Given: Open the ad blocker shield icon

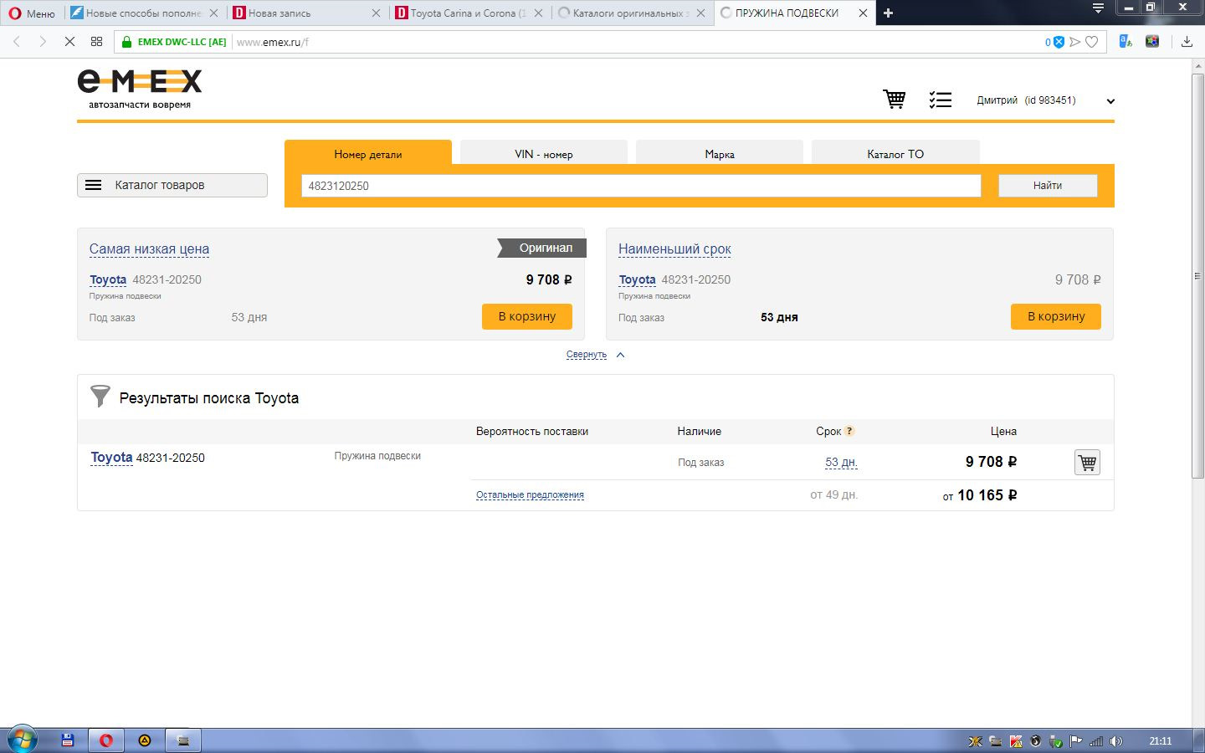Looking at the screenshot, I should click(x=1059, y=42).
